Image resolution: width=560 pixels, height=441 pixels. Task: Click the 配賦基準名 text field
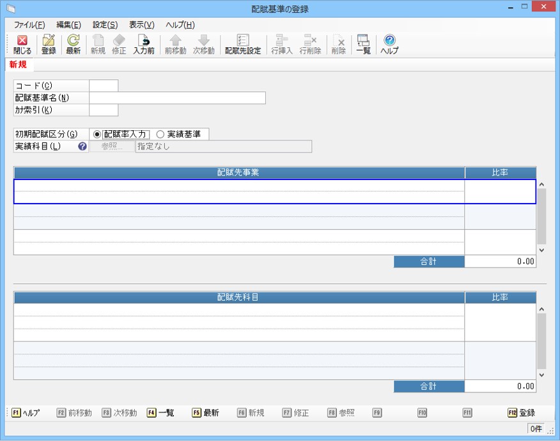coord(177,98)
